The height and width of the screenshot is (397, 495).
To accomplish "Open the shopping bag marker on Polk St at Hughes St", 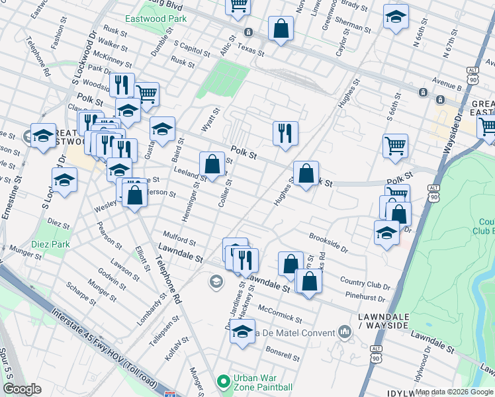I will click(306, 174).
